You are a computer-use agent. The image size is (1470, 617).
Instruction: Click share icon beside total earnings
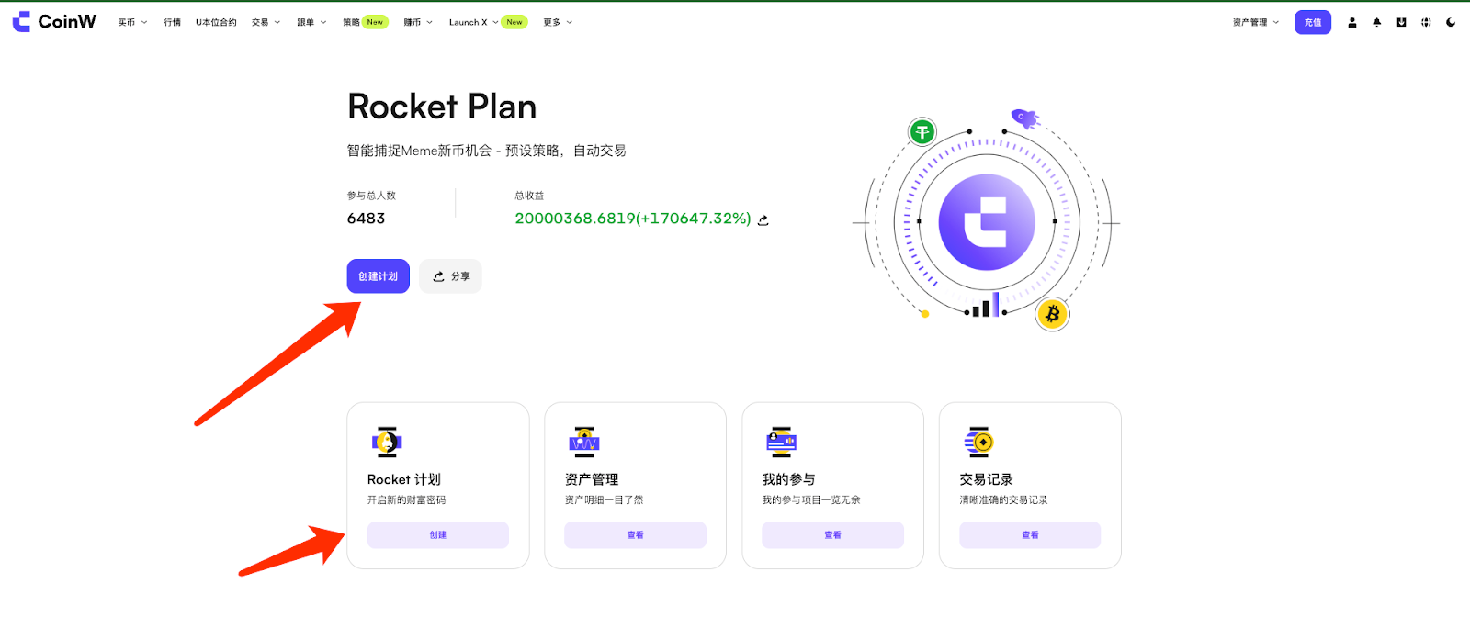tap(763, 220)
